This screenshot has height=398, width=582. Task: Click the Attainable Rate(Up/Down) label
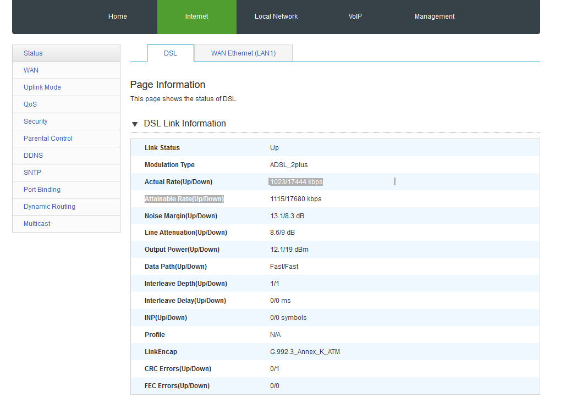(x=184, y=199)
